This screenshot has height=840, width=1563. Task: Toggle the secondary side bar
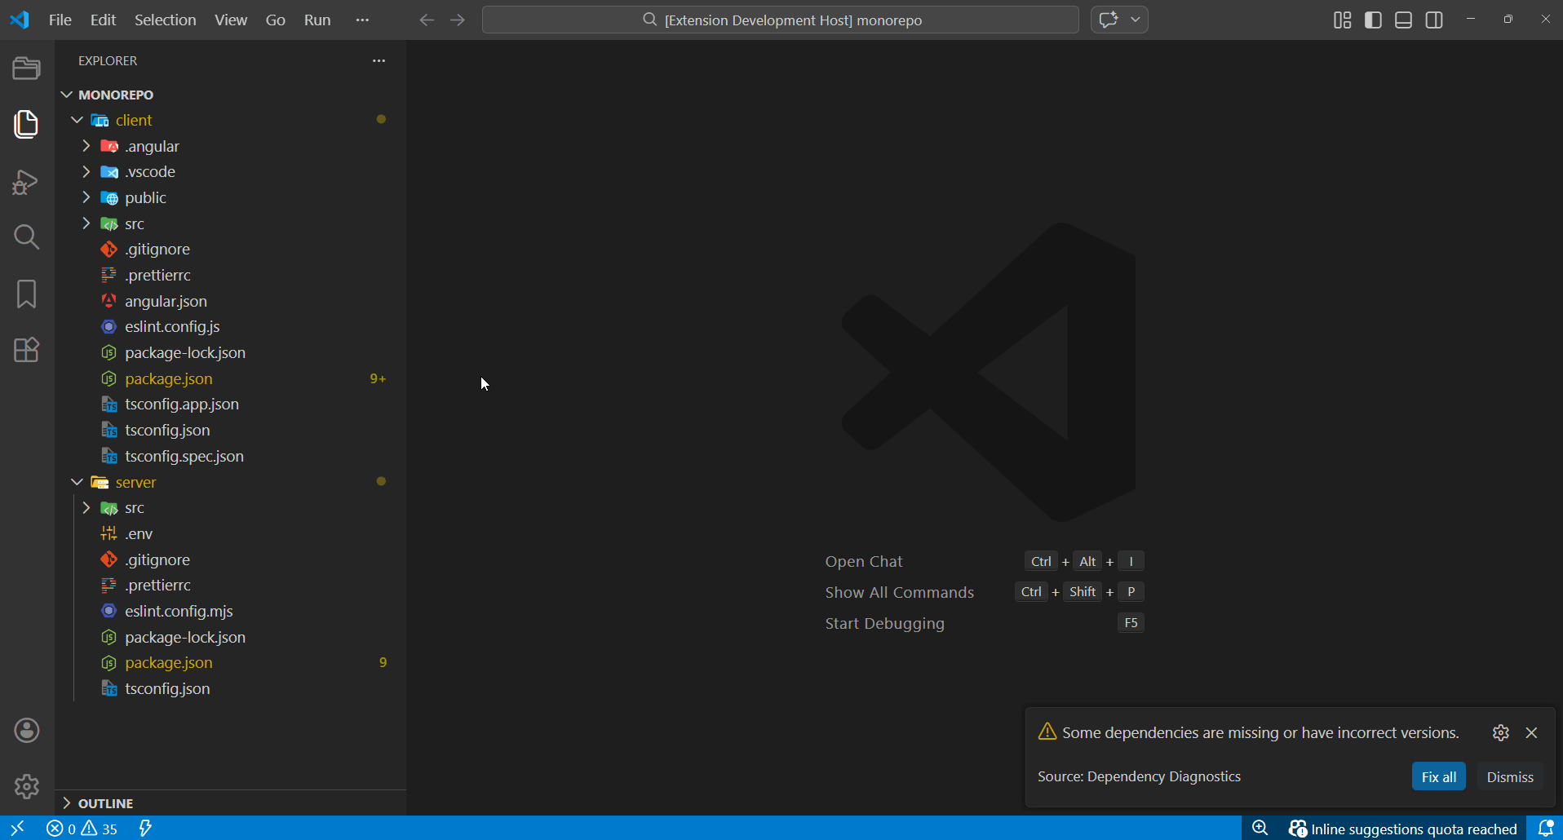click(x=1434, y=20)
